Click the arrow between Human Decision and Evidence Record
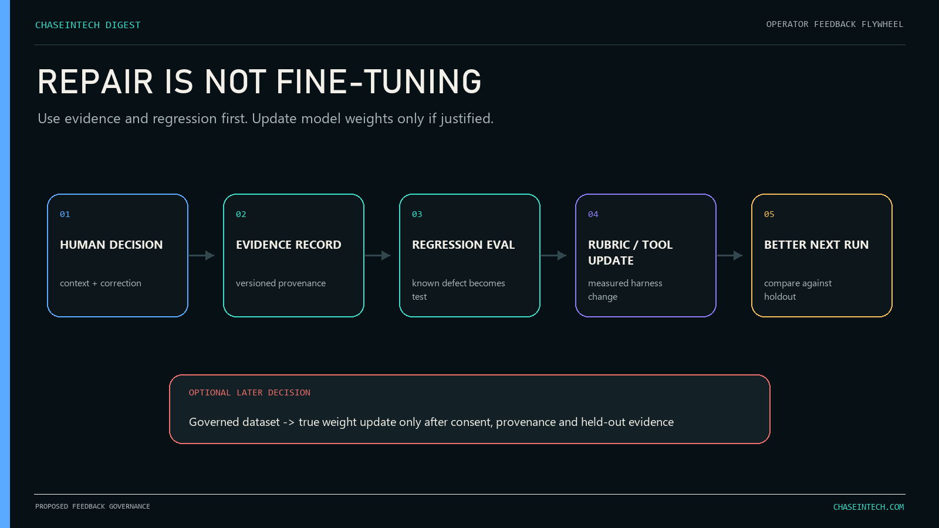Image resolution: width=939 pixels, height=528 pixels. coord(201,255)
